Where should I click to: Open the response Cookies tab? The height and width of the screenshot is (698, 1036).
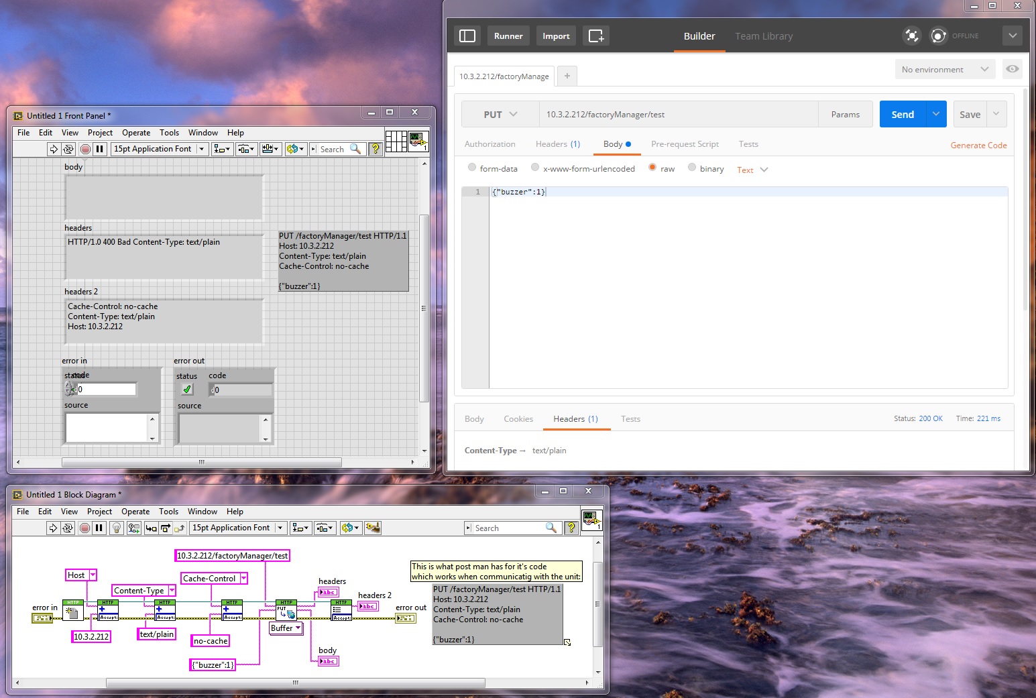(x=518, y=419)
